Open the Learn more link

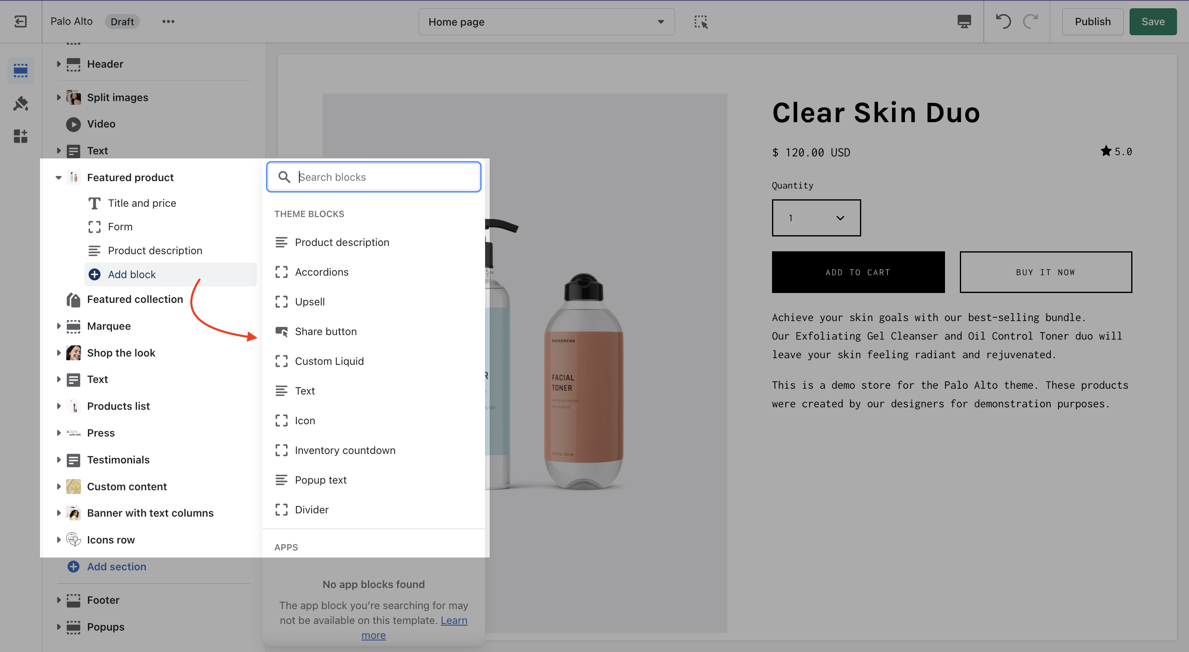tap(453, 621)
